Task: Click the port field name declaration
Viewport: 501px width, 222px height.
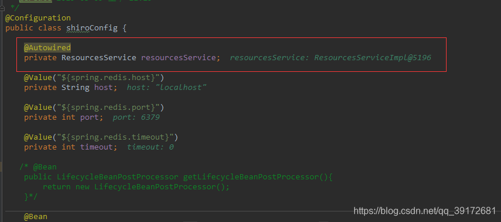Action: coord(90,117)
